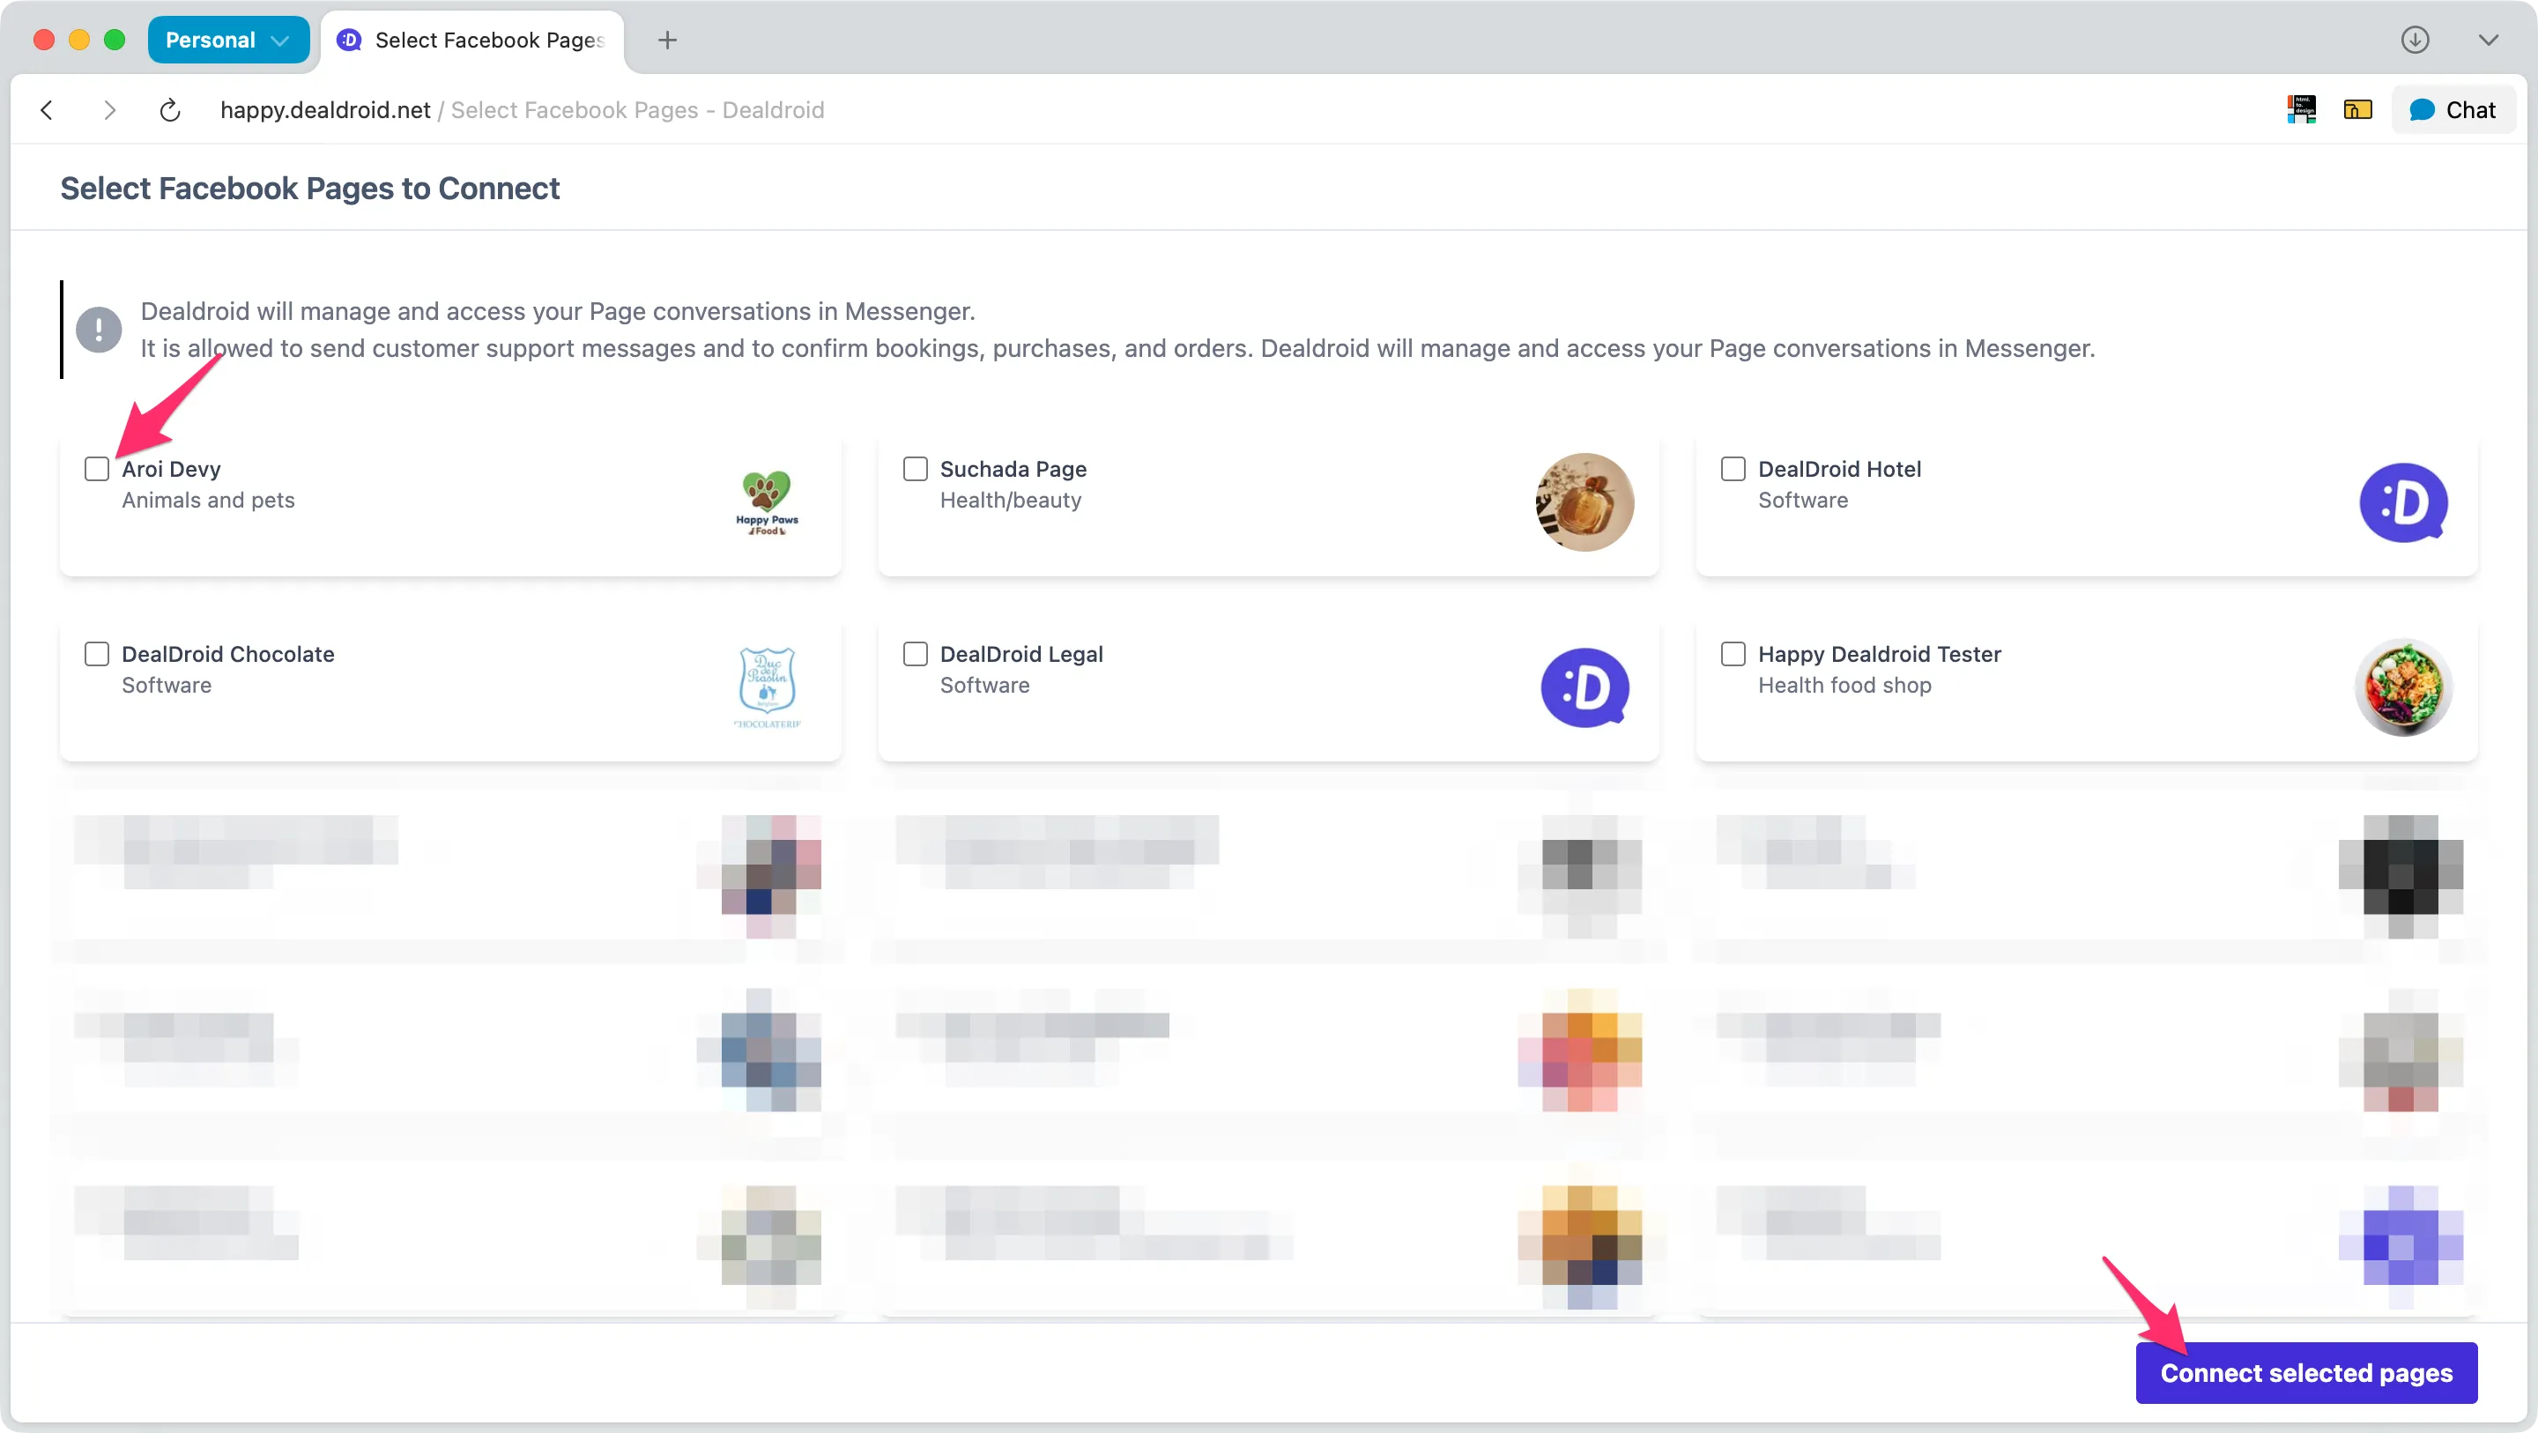Select the DealDroid Legal page logo
2538x1433 pixels.
[1584, 687]
